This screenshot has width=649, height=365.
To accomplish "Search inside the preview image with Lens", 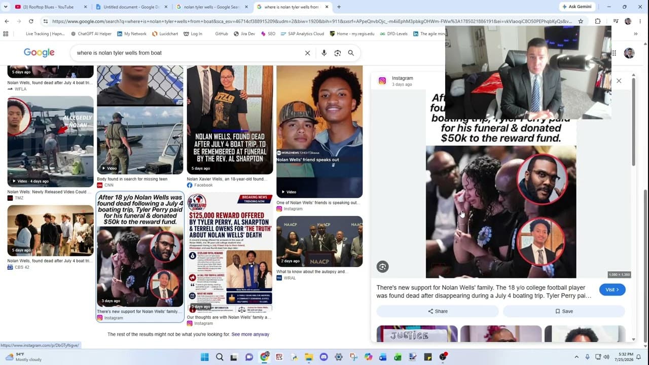I will (383, 267).
